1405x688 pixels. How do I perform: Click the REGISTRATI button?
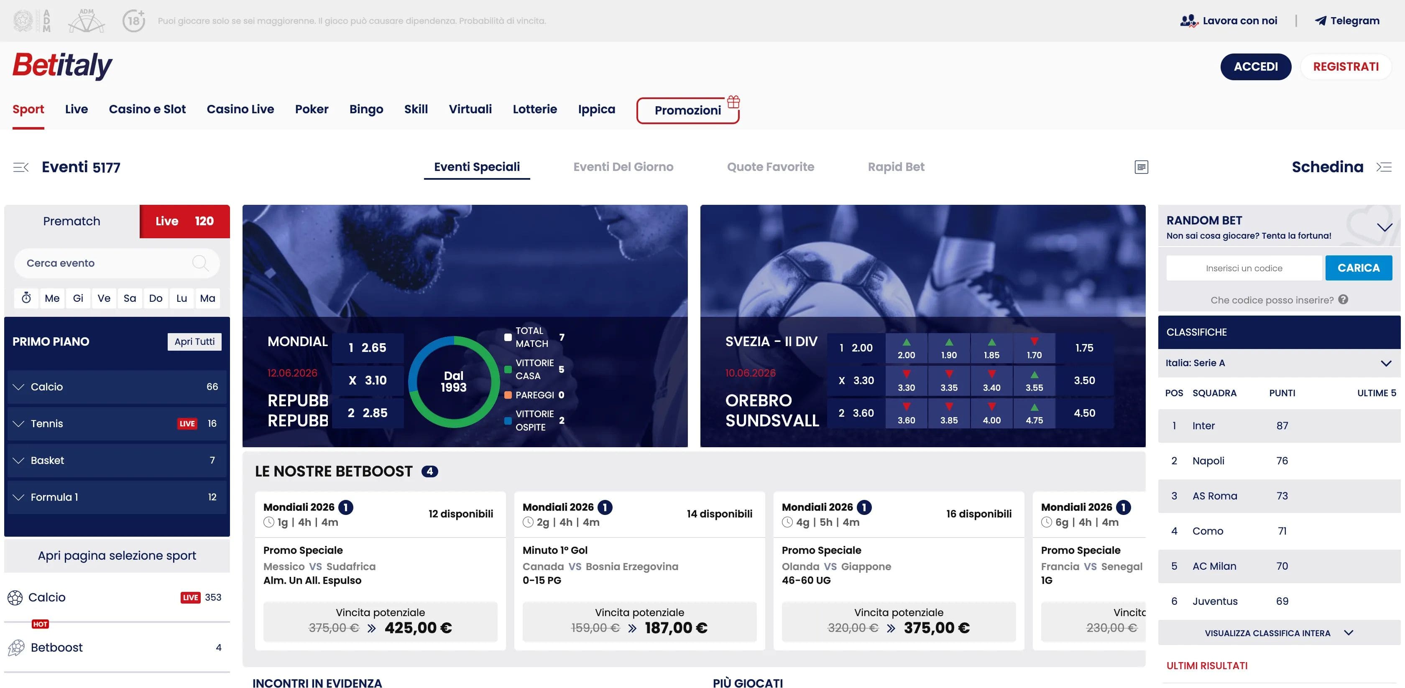click(x=1346, y=66)
